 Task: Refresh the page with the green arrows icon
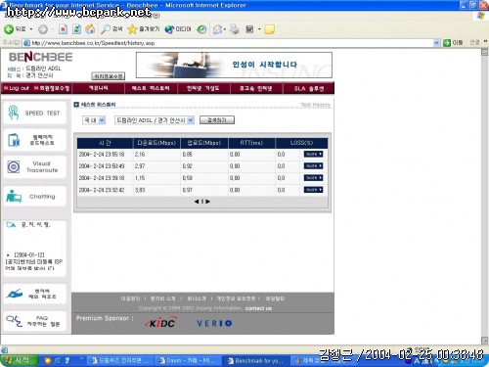(x=76, y=29)
